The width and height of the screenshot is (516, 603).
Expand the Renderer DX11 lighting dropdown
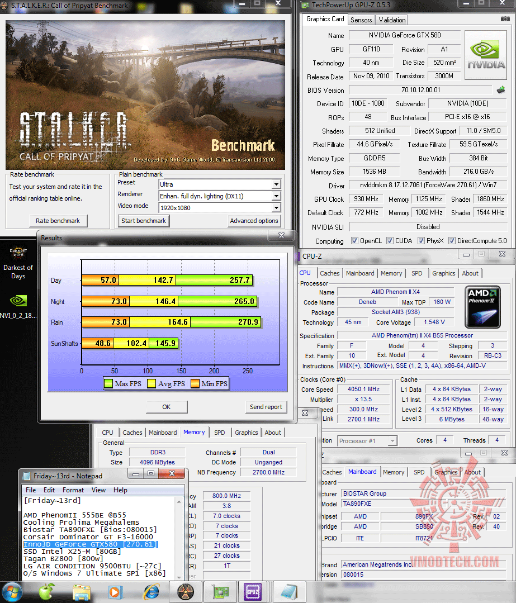tap(276, 196)
